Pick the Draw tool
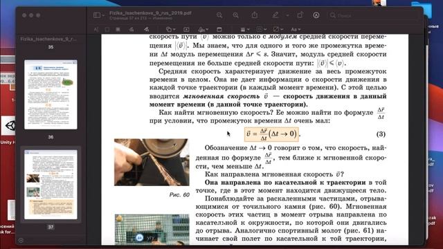The width and height of the screenshot is (443, 249). coord(146,29)
